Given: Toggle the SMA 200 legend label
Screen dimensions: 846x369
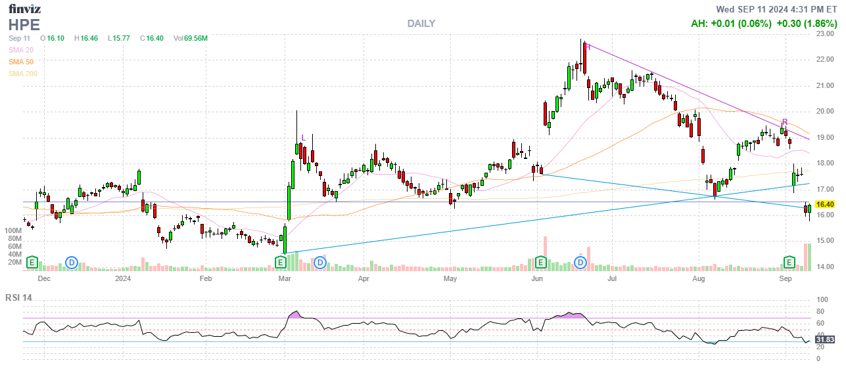Looking at the screenshot, I should (x=22, y=74).
